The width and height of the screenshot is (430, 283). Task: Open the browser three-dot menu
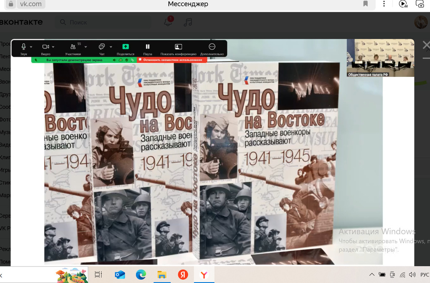coord(384,4)
